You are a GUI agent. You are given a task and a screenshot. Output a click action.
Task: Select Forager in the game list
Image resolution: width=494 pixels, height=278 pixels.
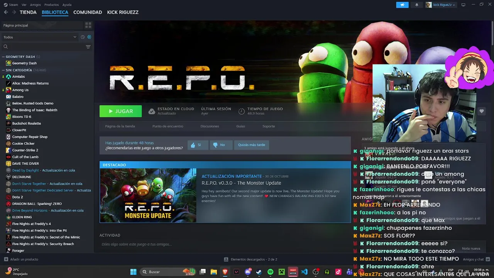[18, 251]
